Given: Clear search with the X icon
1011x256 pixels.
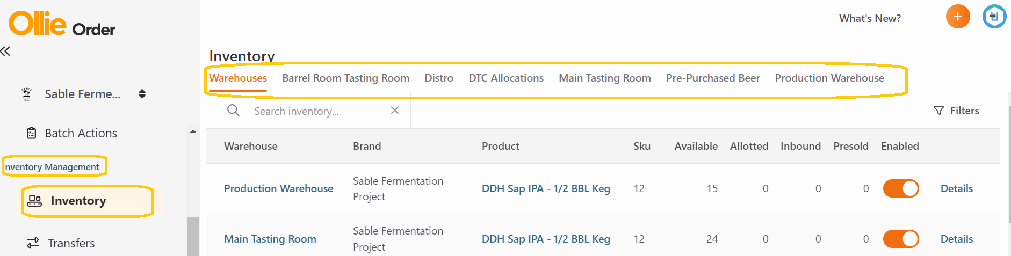Looking at the screenshot, I should (395, 110).
